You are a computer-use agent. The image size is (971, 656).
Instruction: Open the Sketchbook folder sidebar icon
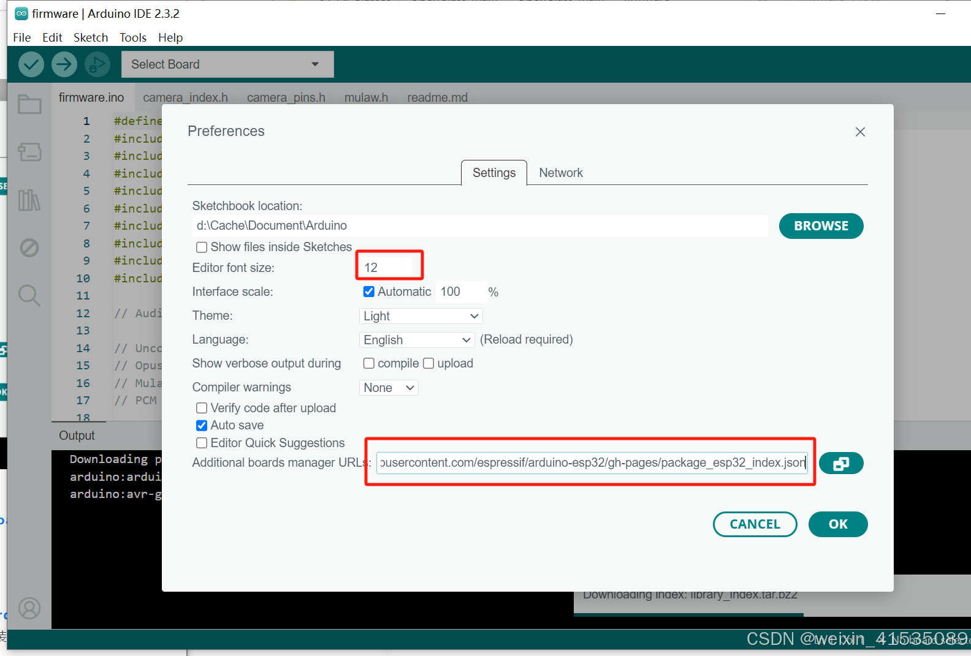(x=29, y=105)
